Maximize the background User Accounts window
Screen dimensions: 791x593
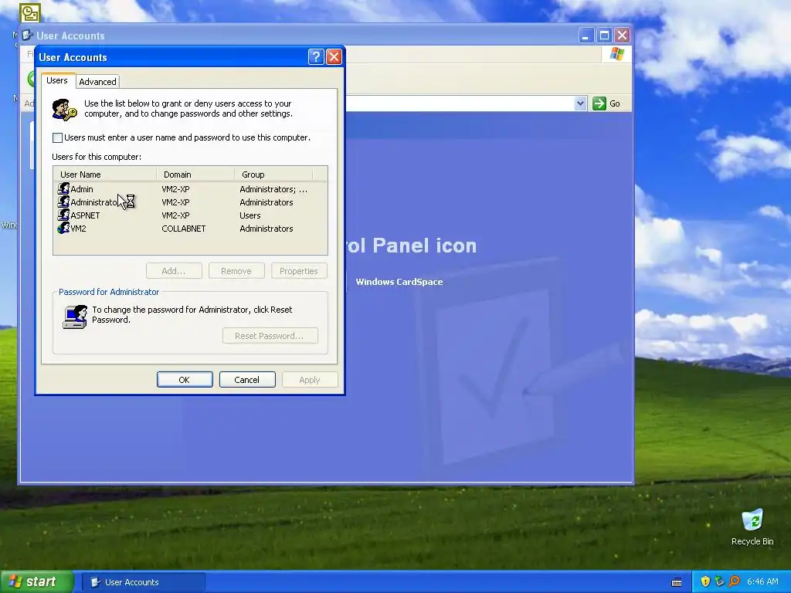[x=604, y=36]
